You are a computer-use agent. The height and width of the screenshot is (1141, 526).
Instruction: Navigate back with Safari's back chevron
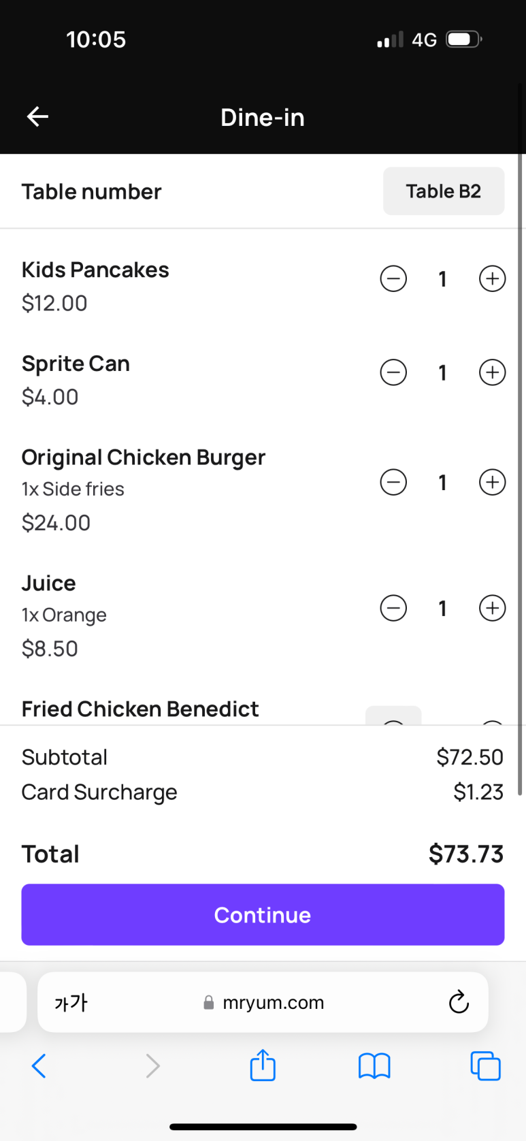39,1066
